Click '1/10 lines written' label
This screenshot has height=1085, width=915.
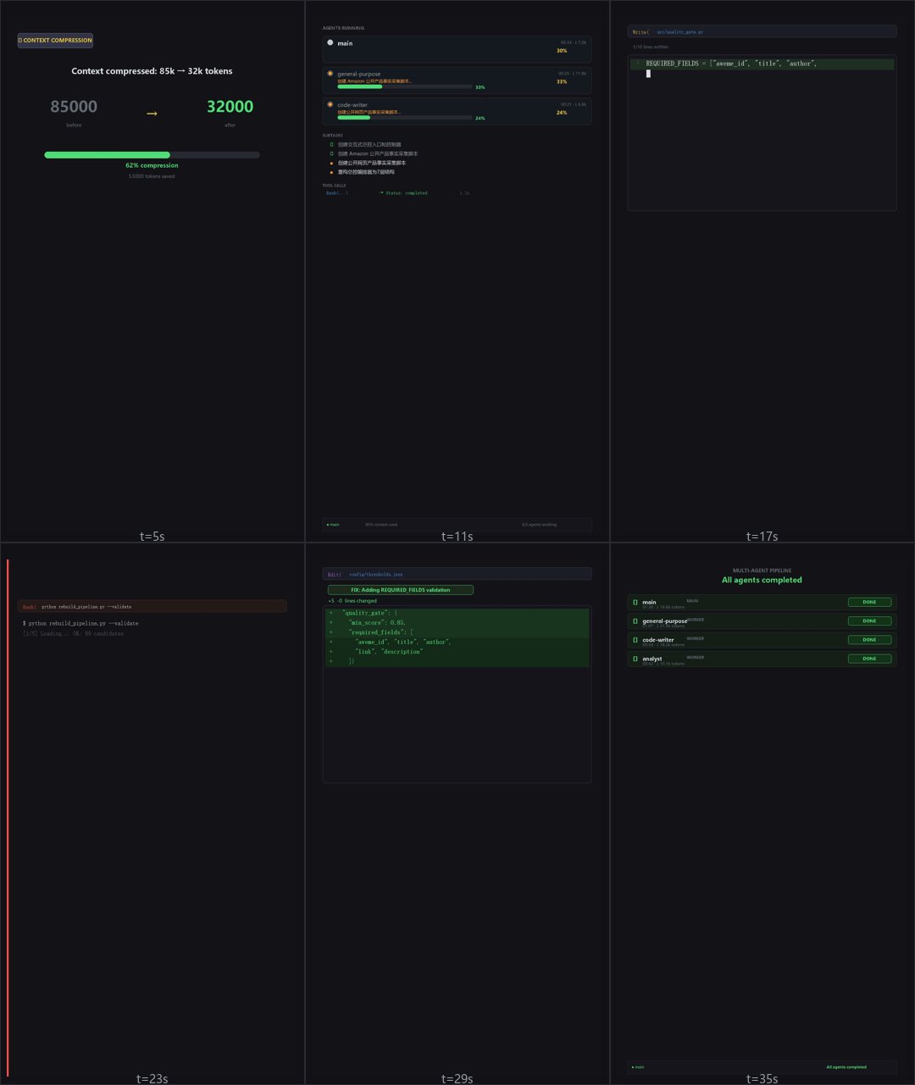(651, 47)
